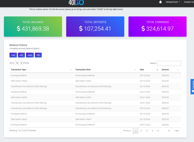The image size is (194, 142).
Task: Jump to page 21 of entries
Action: coord(169,131)
